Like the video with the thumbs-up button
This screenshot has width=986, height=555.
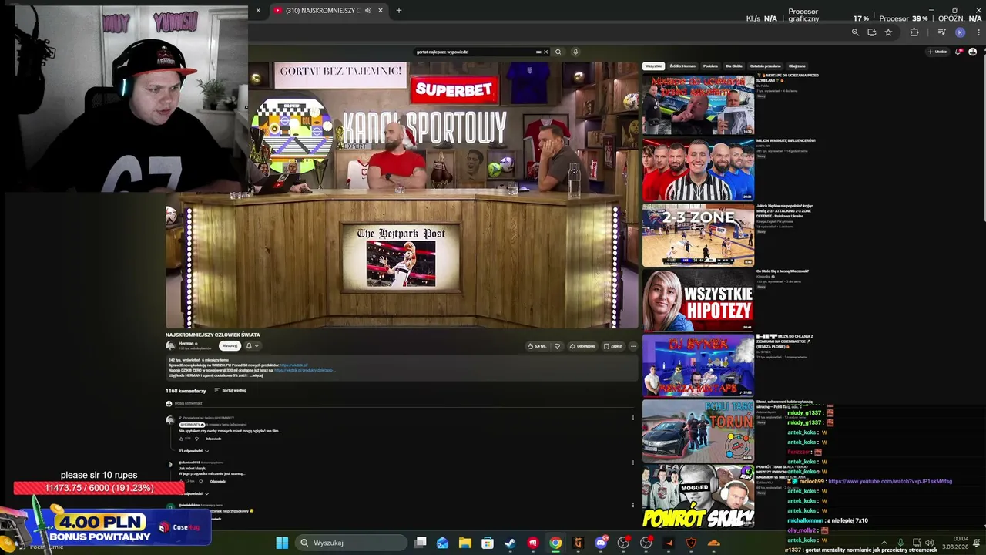(x=538, y=346)
